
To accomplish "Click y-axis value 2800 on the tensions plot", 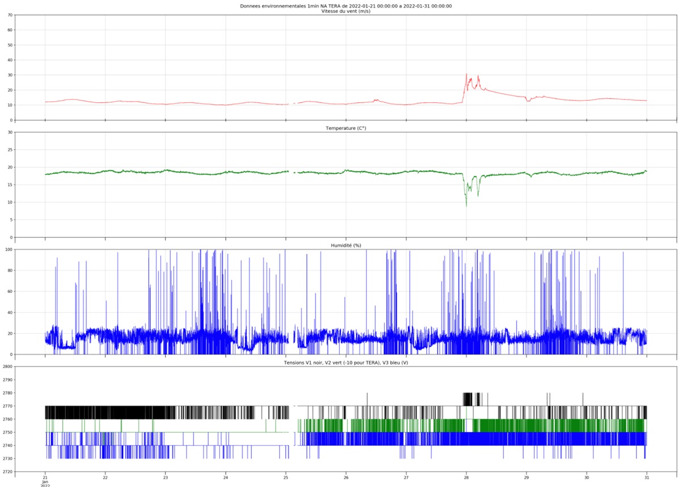I will [x=7, y=367].
